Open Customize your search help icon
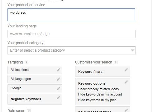153x112 pixels. [x=116, y=62]
